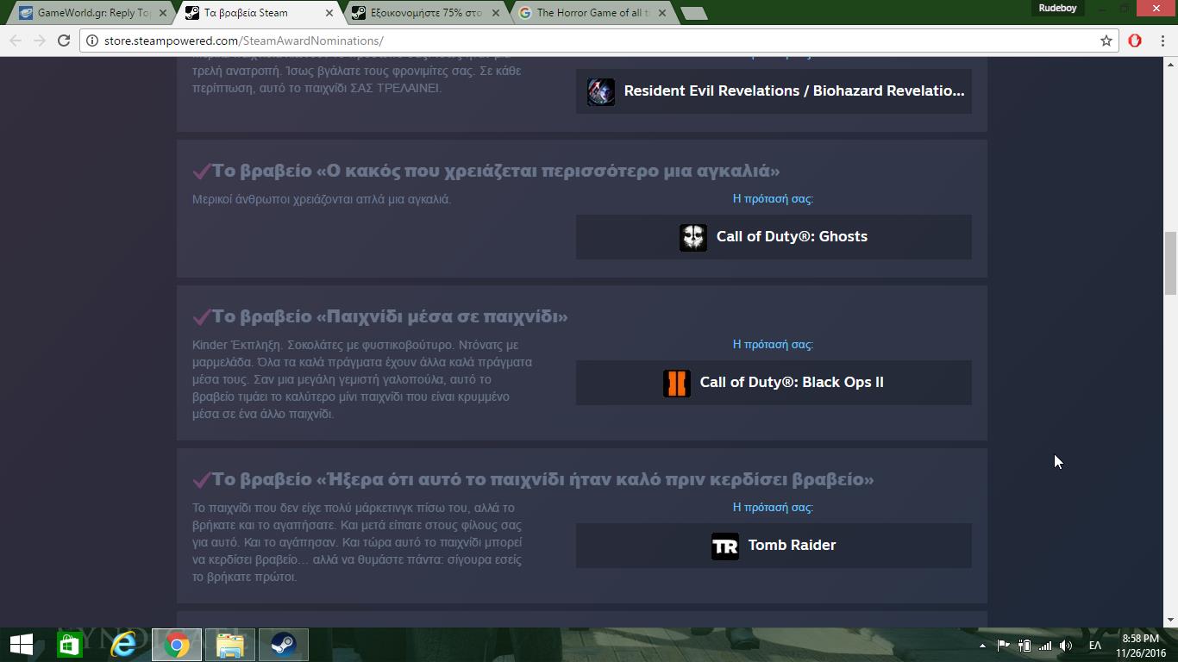Open the red Opera extension icon
1178x662 pixels.
(x=1135, y=41)
